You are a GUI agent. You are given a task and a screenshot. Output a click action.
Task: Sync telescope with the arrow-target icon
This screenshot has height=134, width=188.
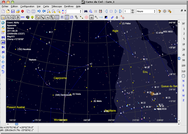point(170,11)
